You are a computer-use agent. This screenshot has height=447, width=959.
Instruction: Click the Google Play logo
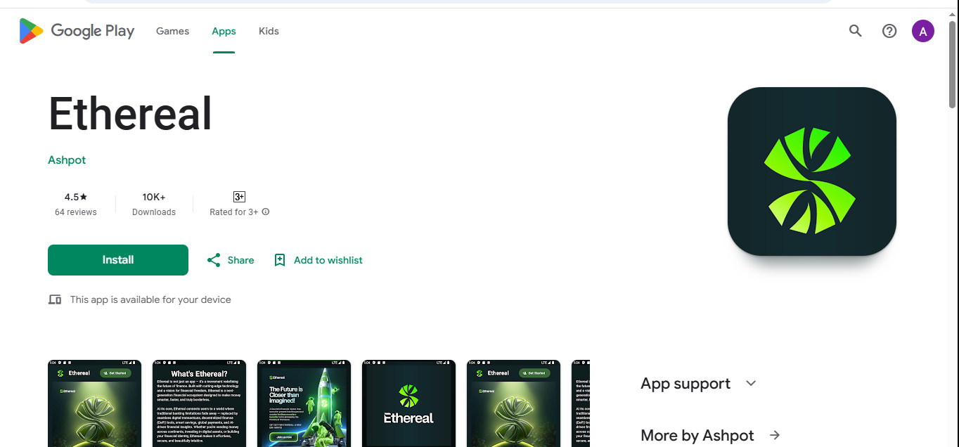77,31
